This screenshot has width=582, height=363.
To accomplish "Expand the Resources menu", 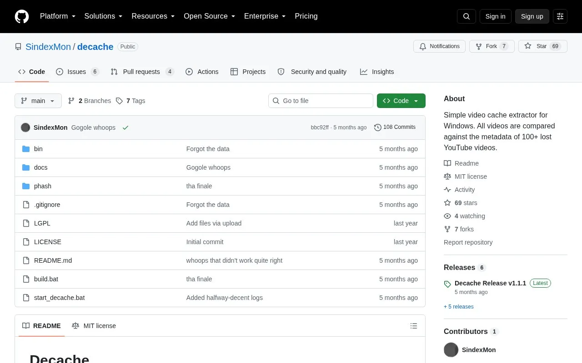I will click(x=153, y=16).
